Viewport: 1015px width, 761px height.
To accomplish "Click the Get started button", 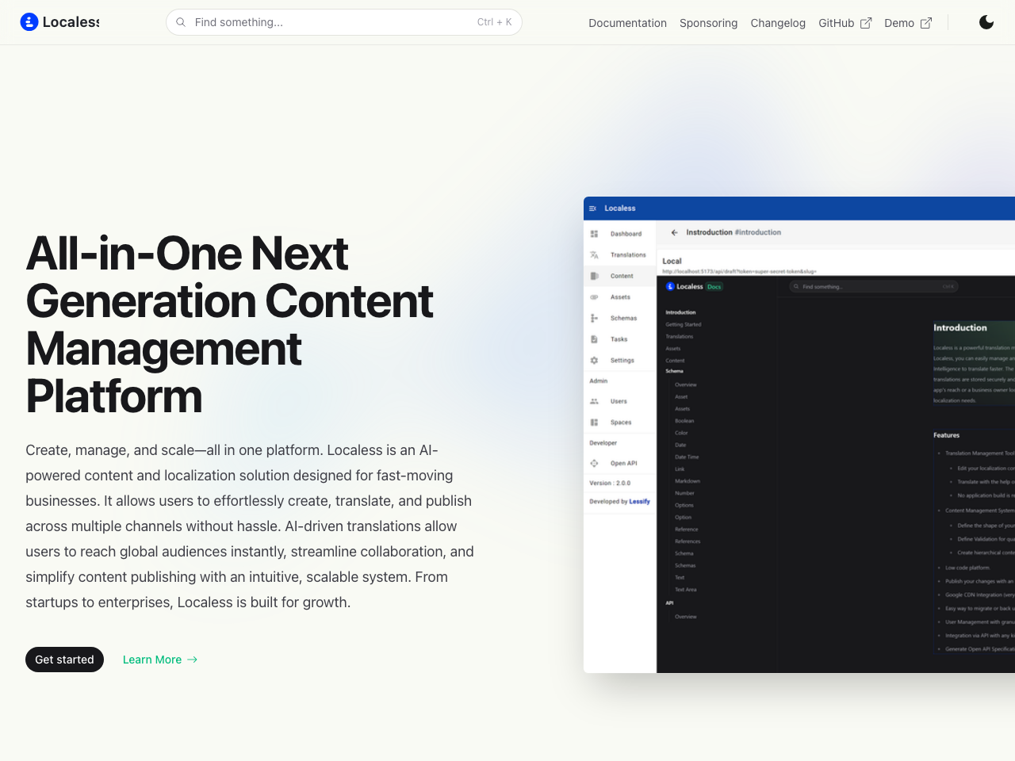I will tap(64, 660).
